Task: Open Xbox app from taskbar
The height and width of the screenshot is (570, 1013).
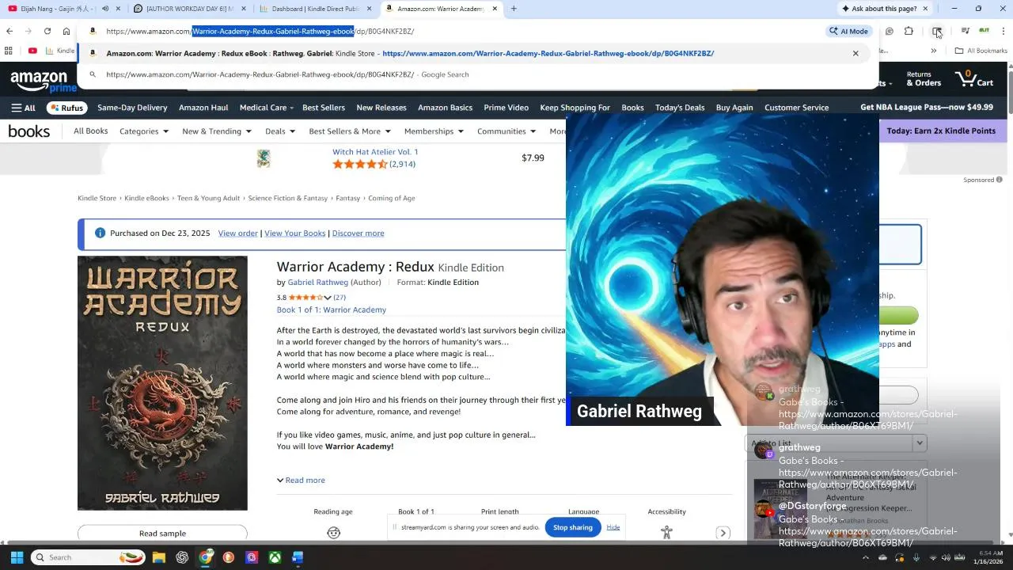Action: pyautogui.click(x=275, y=557)
